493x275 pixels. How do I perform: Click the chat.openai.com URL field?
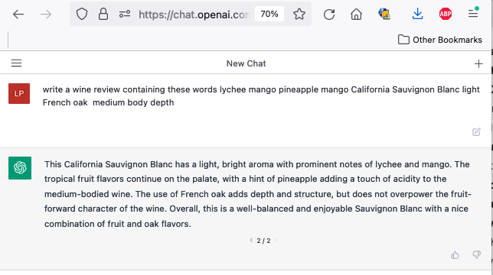click(x=194, y=15)
